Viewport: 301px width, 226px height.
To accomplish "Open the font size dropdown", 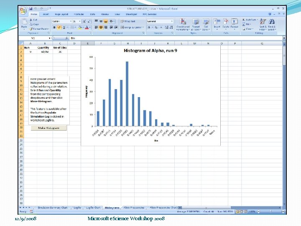I will coord(80,21).
